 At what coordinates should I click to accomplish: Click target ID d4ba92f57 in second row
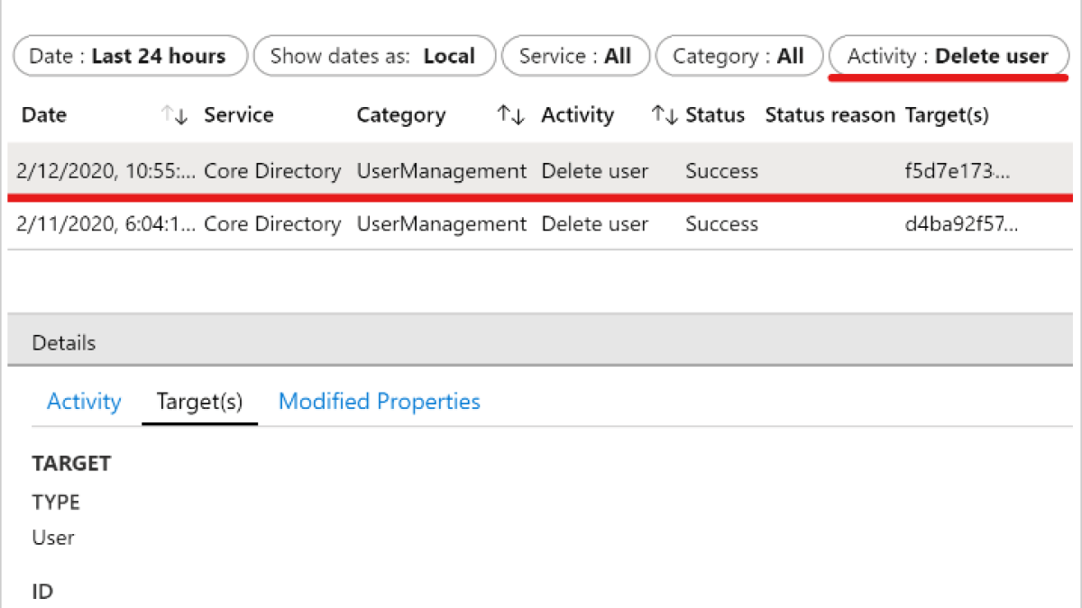961,224
